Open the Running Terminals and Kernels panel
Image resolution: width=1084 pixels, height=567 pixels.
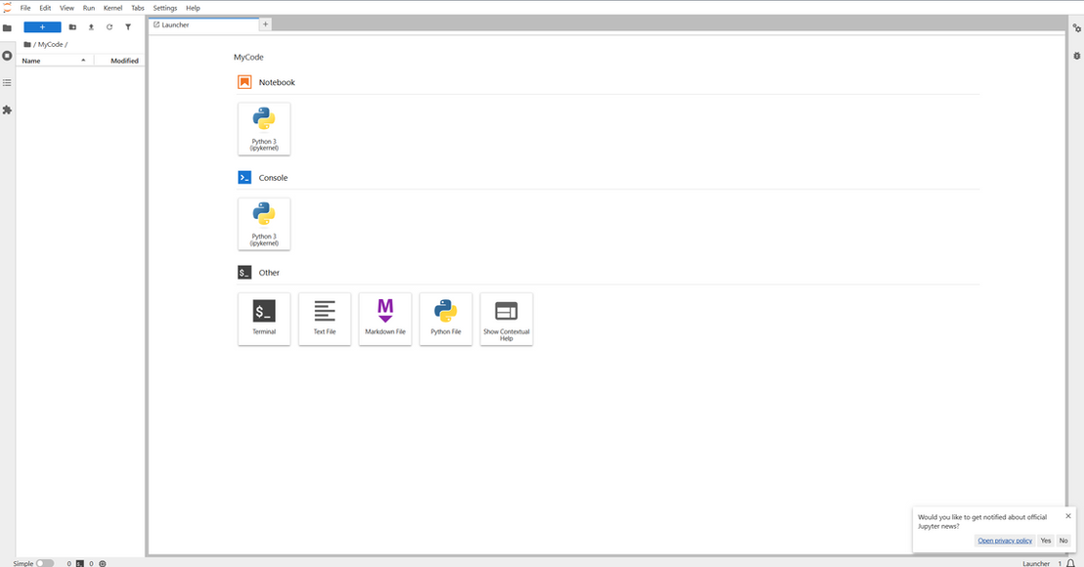click(7, 56)
